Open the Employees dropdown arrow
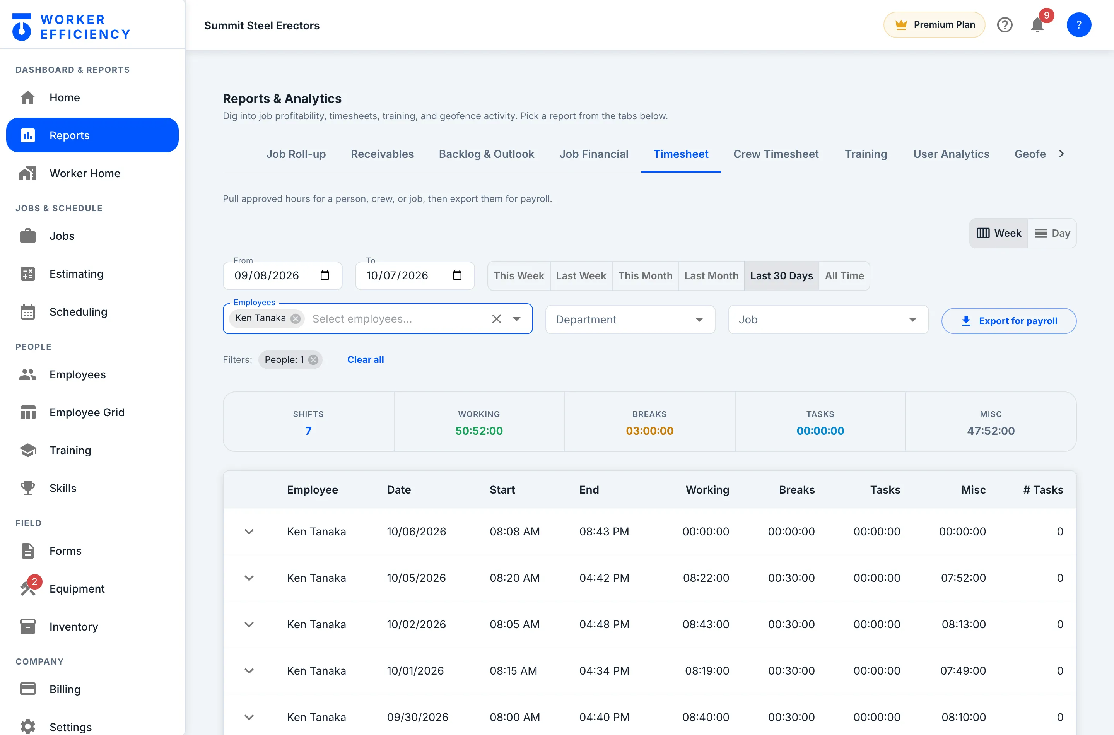 [516, 319]
